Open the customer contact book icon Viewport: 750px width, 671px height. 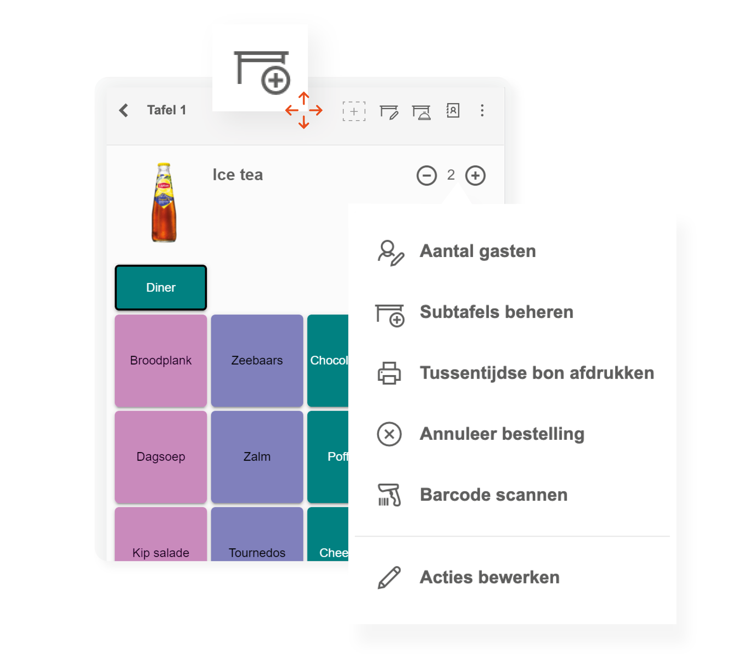point(453,110)
